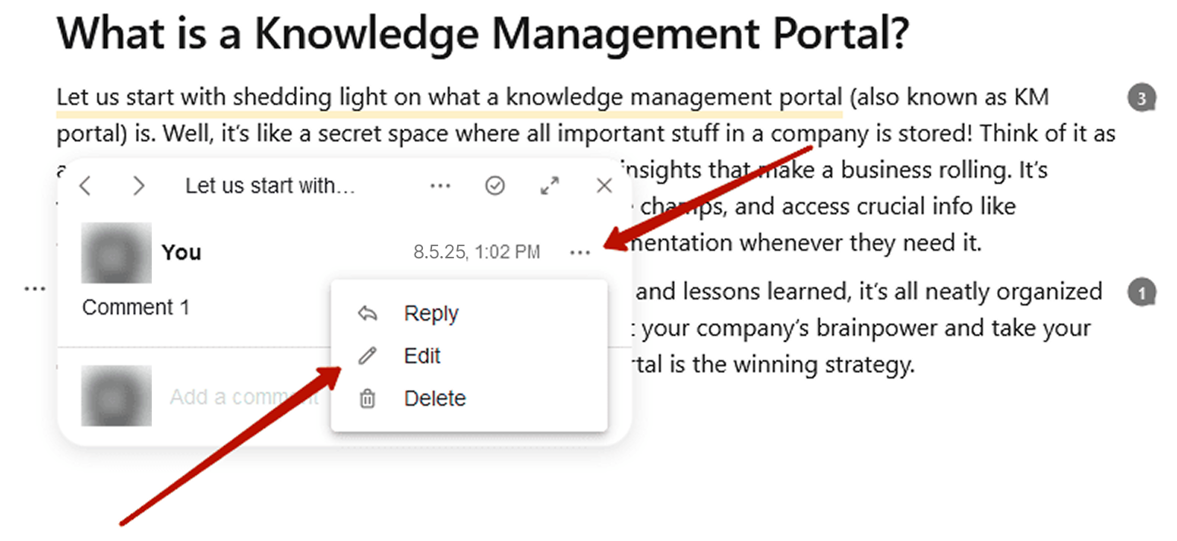
Task: Click the trash can icon beside Delete
Action: tap(368, 399)
